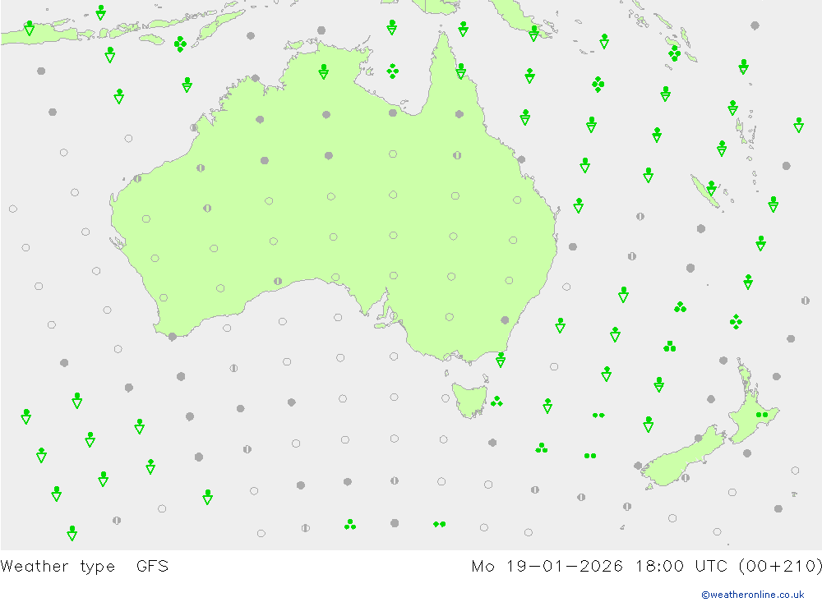
Task: Click the grey overcast dot on the Kimberley coast
Action: (x=256, y=78)
